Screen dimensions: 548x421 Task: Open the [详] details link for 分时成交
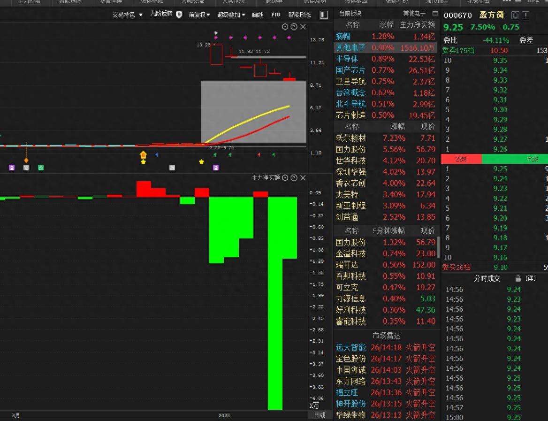(x=530, y=278)
